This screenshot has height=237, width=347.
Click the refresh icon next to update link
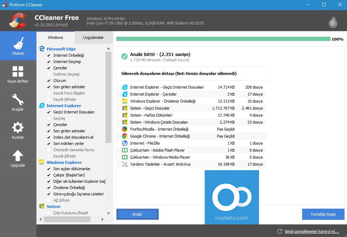click(280, 231)
